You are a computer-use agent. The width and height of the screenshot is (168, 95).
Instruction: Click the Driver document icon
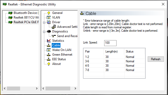pyautogui.click(x=49, y=22)
